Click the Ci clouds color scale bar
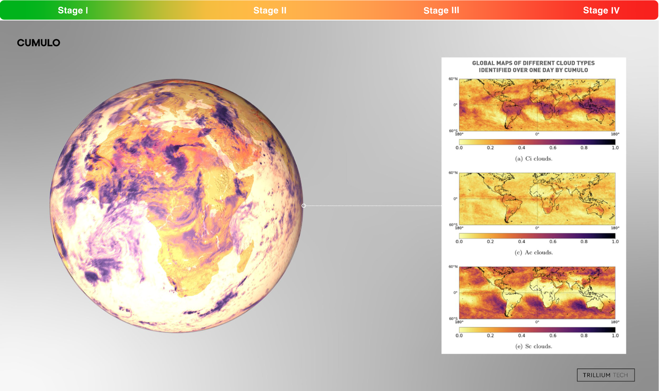This screenshot has height=391, width=659. click(x=537, y=142)
